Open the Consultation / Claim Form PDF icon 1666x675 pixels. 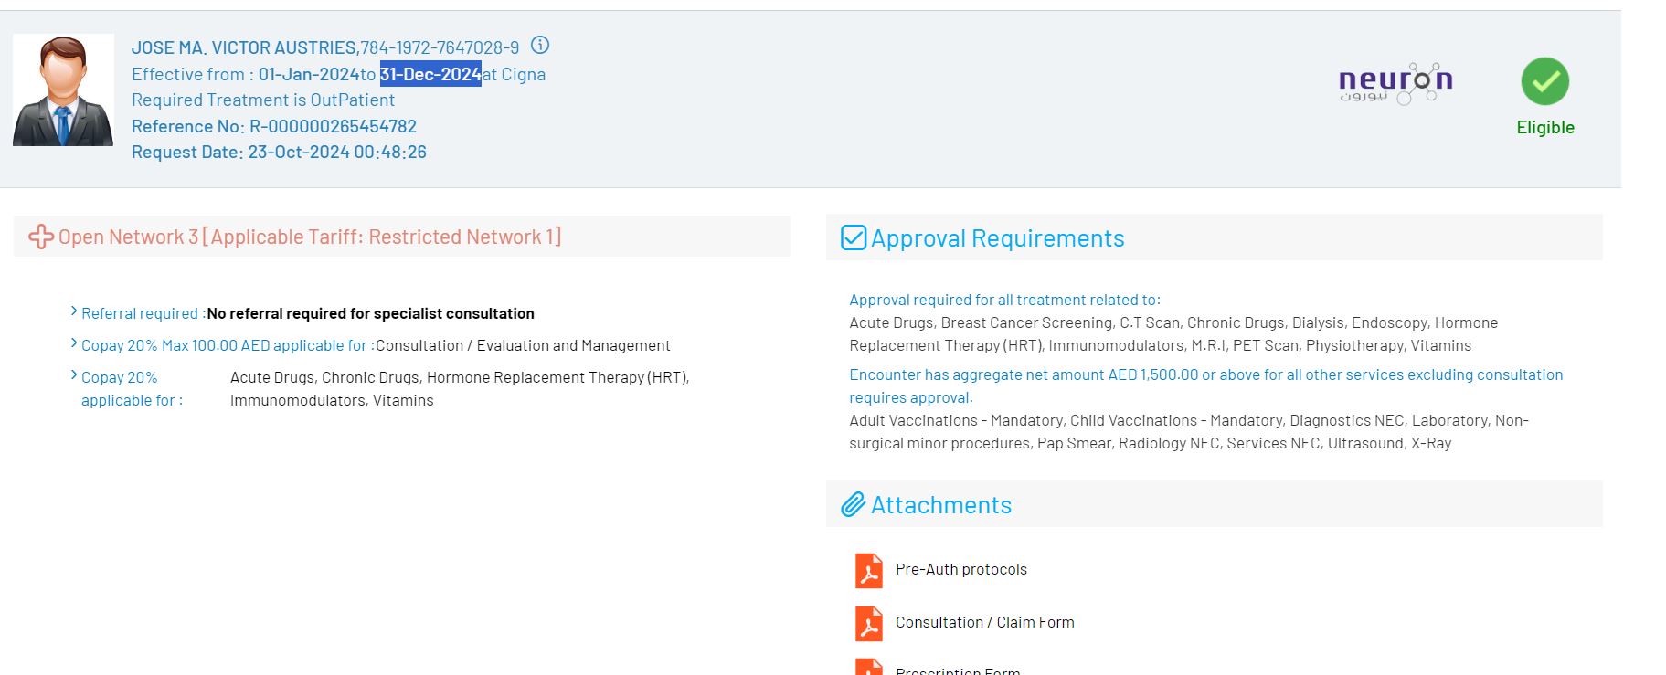(868, 623)
